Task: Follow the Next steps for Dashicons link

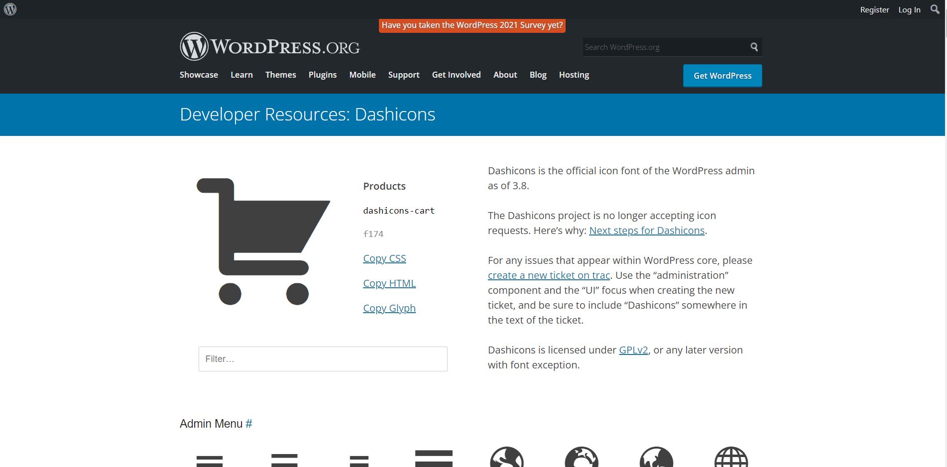Action: coord(646,231)
